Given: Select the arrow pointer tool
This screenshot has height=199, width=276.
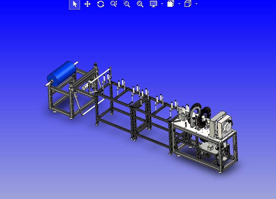Looking at the screenshot, I should click(x=74, y=4).
